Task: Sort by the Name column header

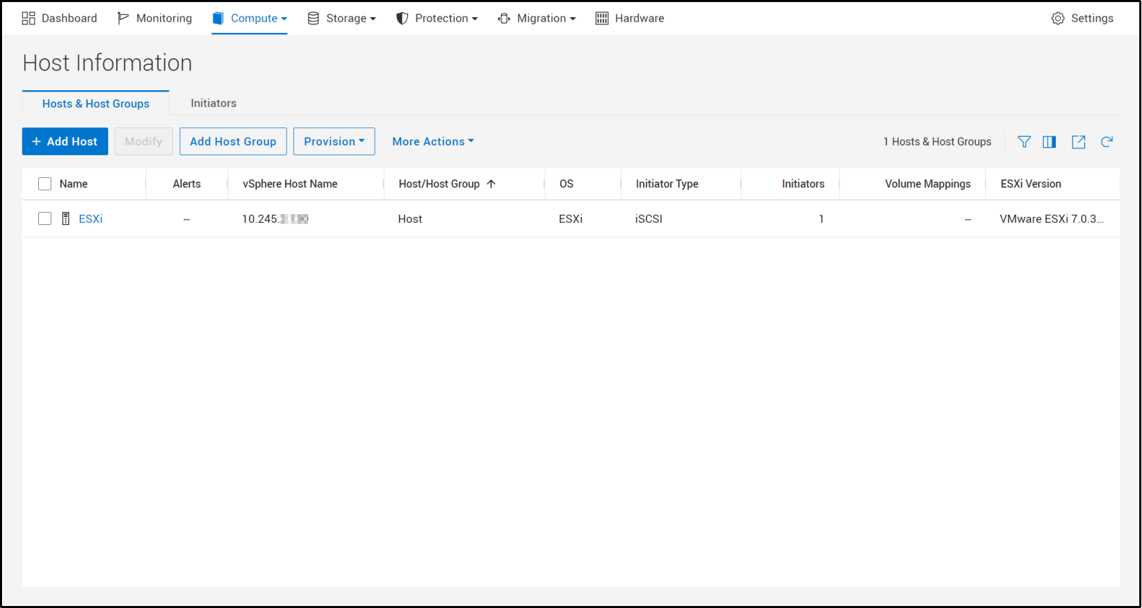Action: [x=73, y=184]
